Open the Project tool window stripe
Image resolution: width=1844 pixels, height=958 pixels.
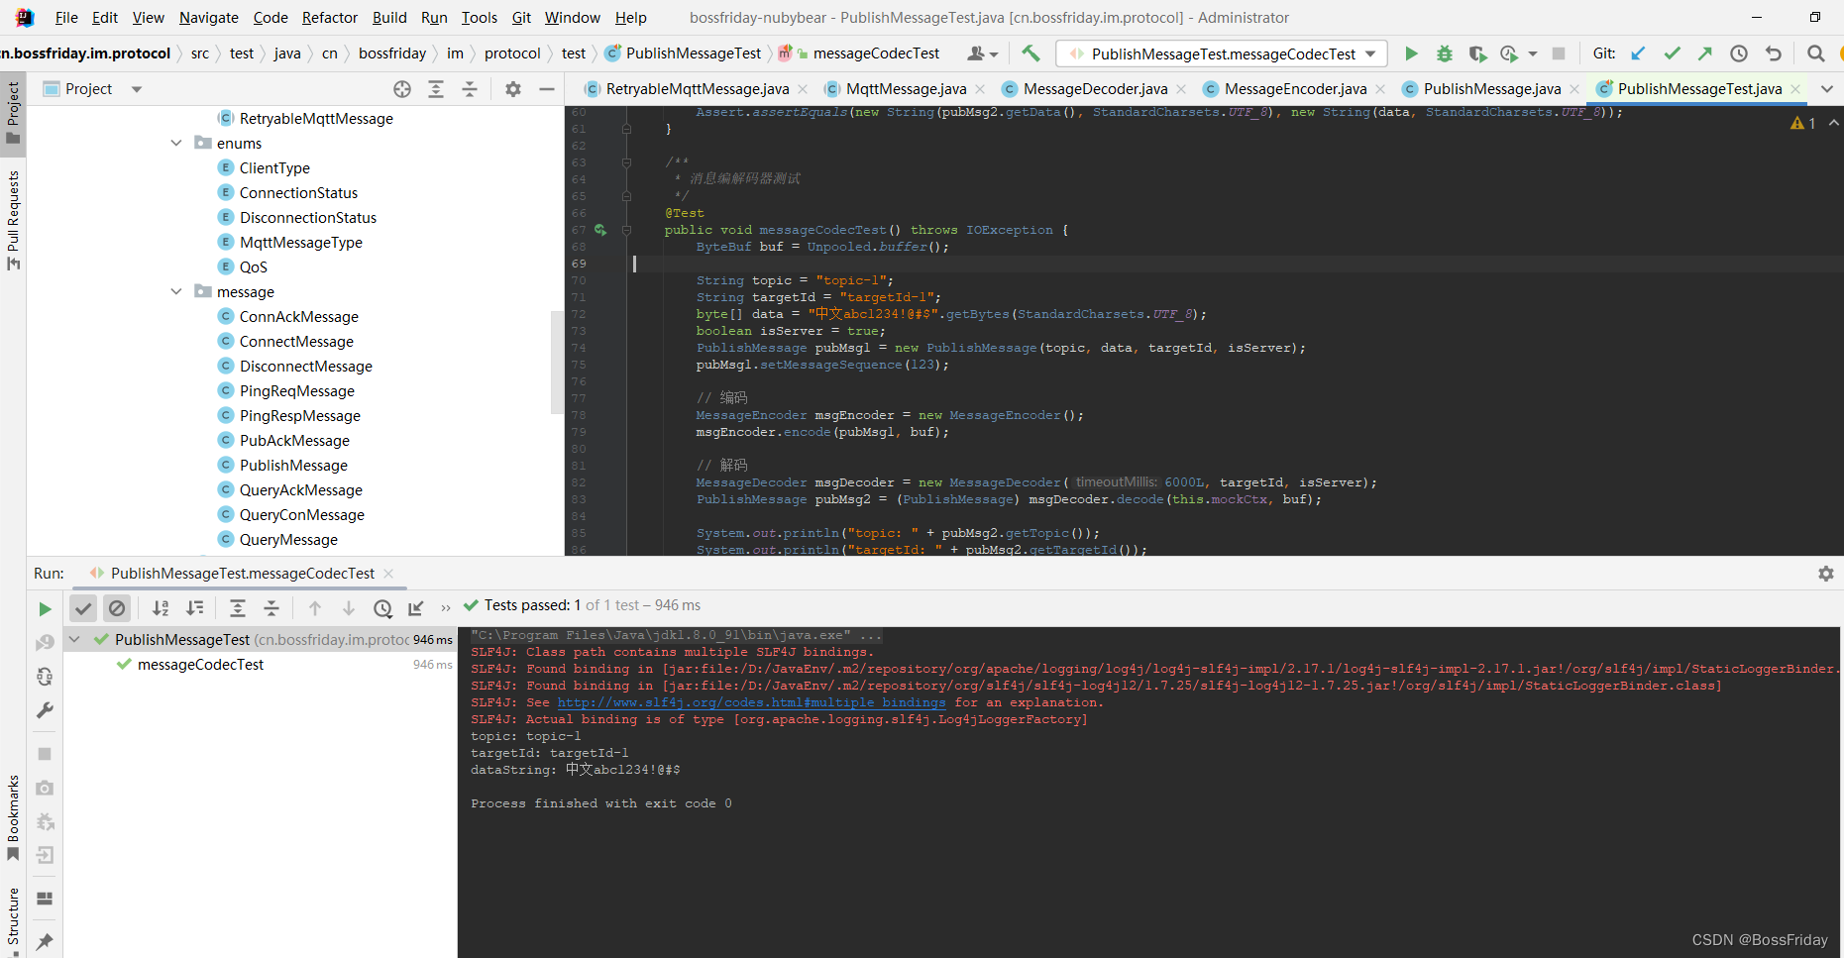pyautogui.click(x=13, y=112)
